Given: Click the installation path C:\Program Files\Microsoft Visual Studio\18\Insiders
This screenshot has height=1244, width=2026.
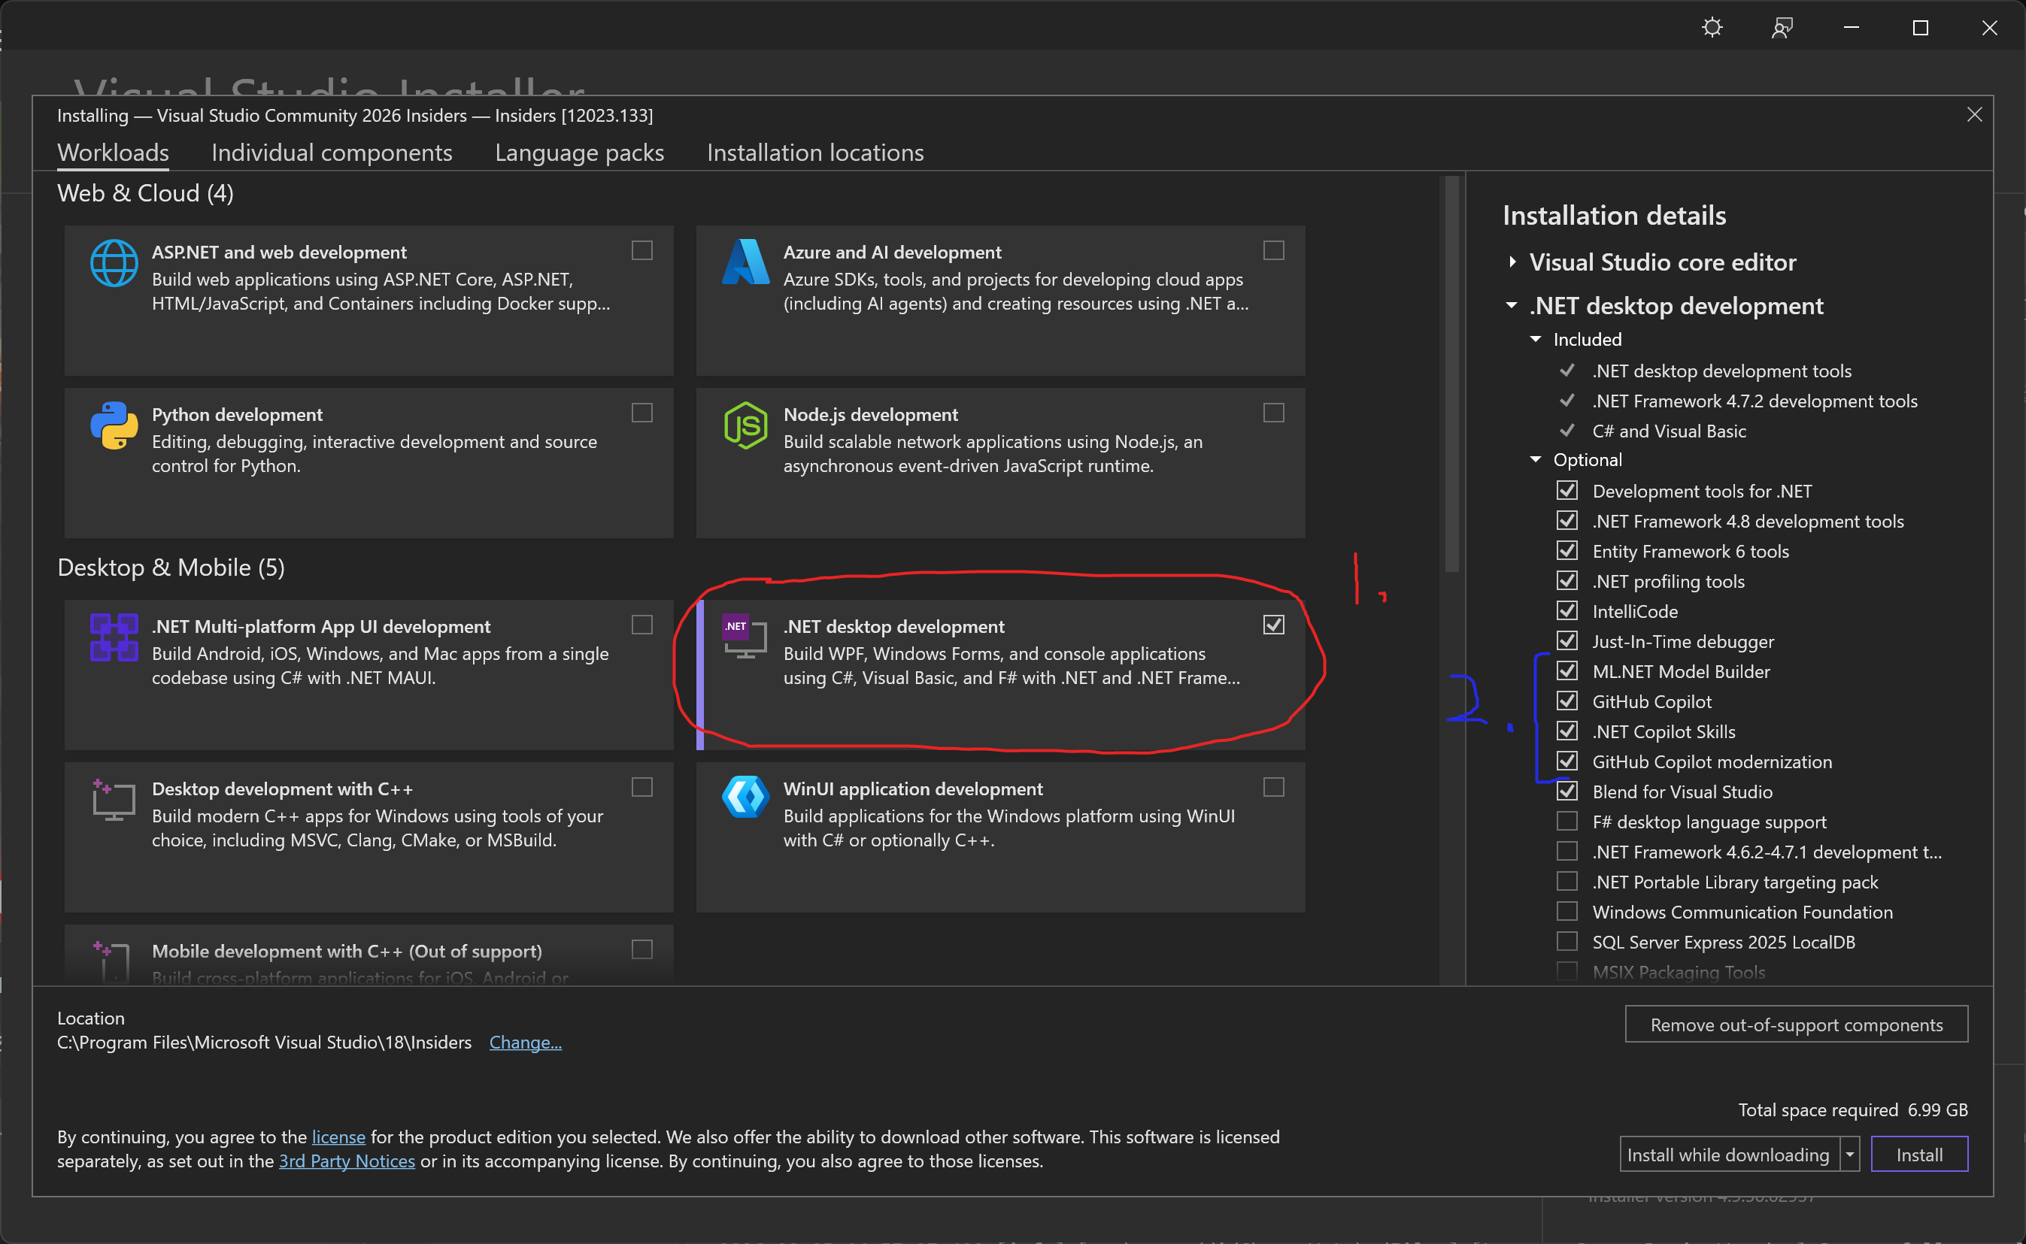Looking at the screenshot, I should coord(264,1043).
